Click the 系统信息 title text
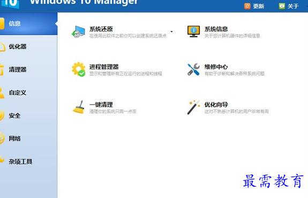308x198 pixels. (x=216, y=29)
